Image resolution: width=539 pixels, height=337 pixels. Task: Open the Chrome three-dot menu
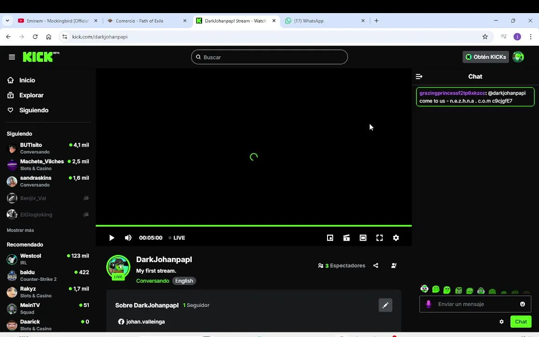531,37
